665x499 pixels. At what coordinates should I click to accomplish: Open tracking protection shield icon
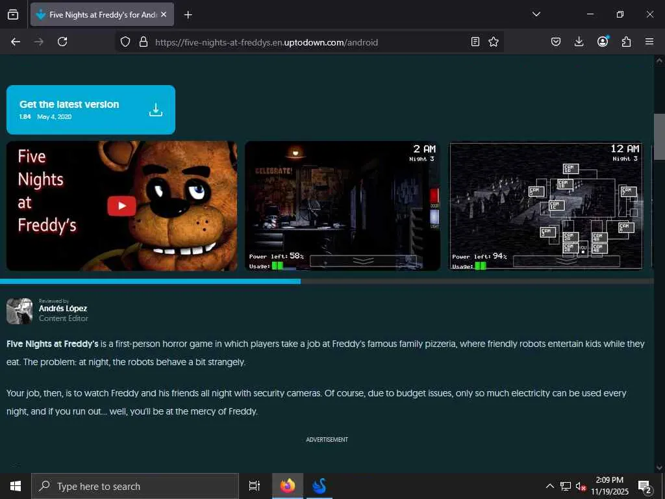[x=125, y=42]
